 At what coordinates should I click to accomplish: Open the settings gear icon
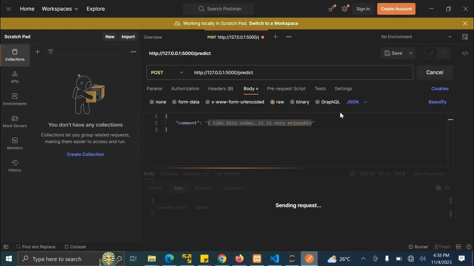[345, 9]
